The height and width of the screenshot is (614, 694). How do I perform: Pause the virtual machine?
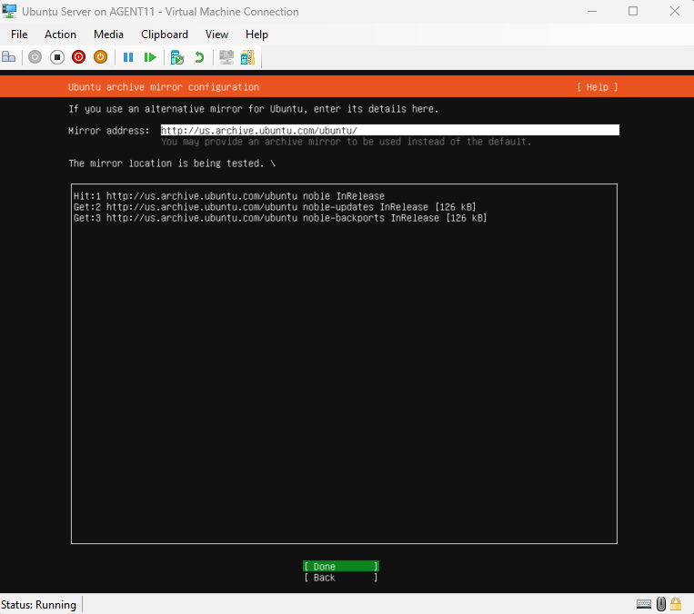tap(128, 57)
